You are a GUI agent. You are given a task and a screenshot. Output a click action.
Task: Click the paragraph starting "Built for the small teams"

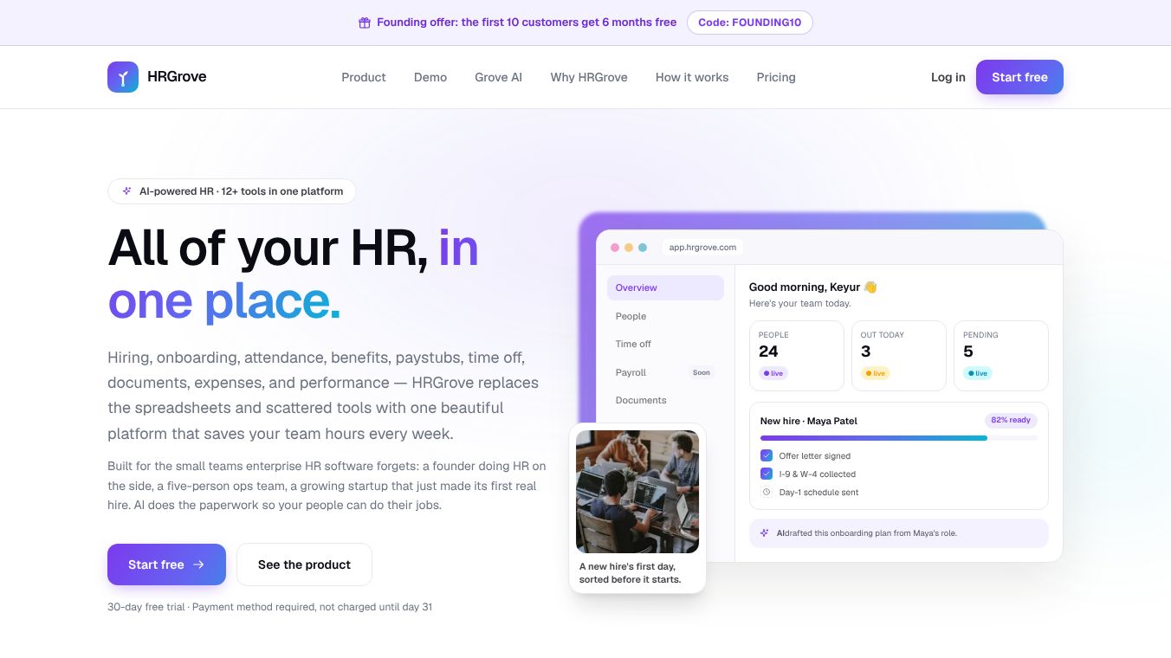click(x=327, y=485)
